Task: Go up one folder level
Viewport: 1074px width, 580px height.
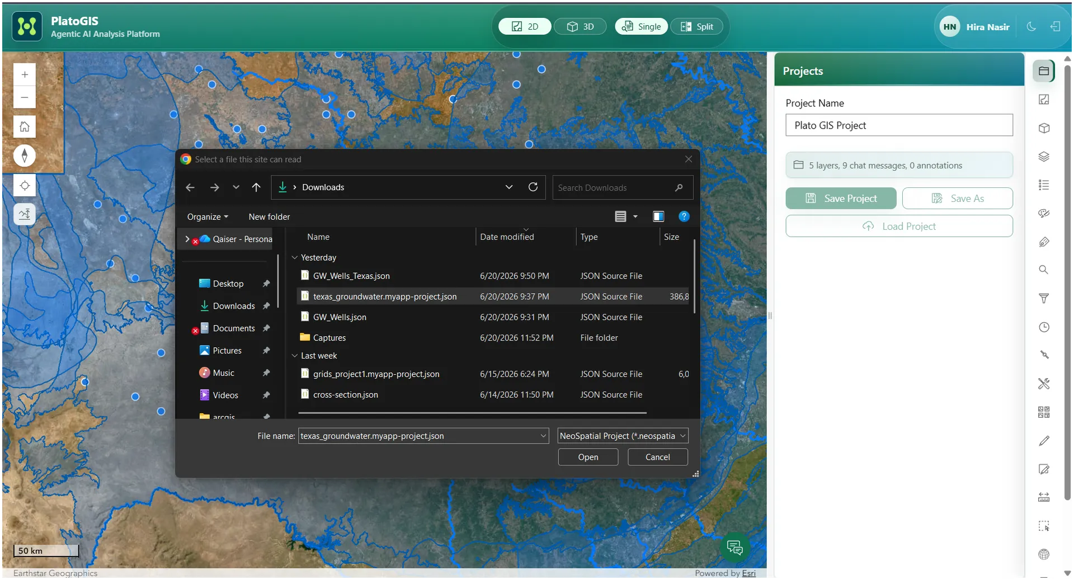Action: (256, 187)
